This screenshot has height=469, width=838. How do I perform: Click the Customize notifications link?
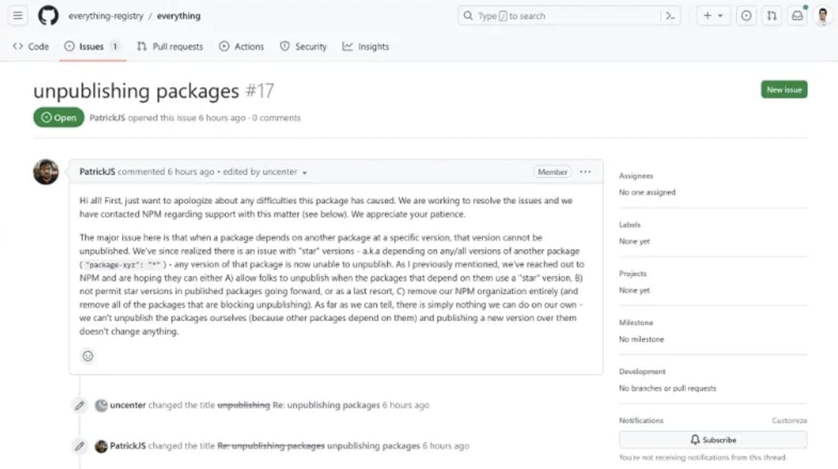(x=789, y=421)
